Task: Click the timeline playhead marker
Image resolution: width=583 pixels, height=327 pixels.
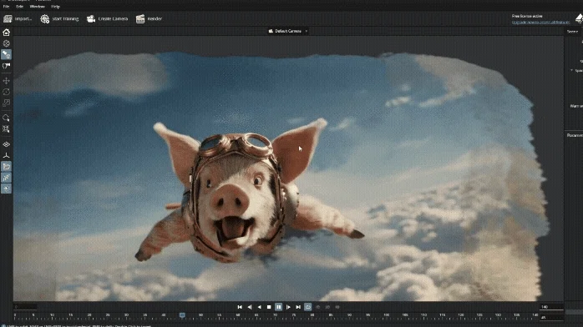Action: [x=182, y=315]
